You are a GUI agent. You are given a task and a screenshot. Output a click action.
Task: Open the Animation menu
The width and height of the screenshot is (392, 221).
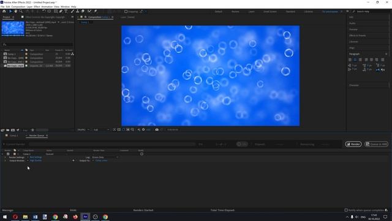[x=47, y=7]
